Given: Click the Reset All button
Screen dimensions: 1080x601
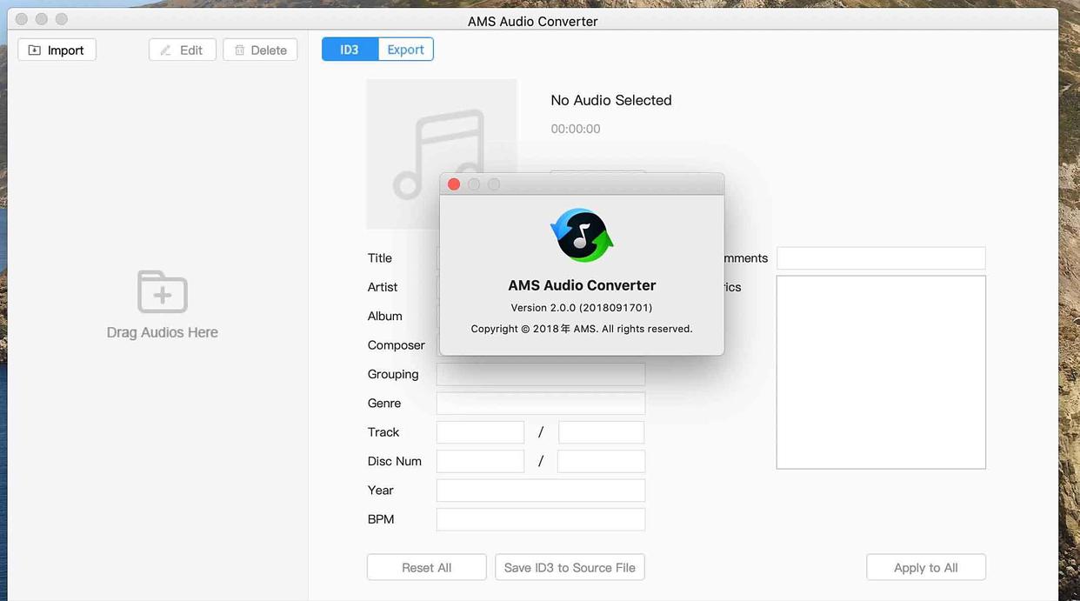Looking at the screenshot, I should 427,567.
